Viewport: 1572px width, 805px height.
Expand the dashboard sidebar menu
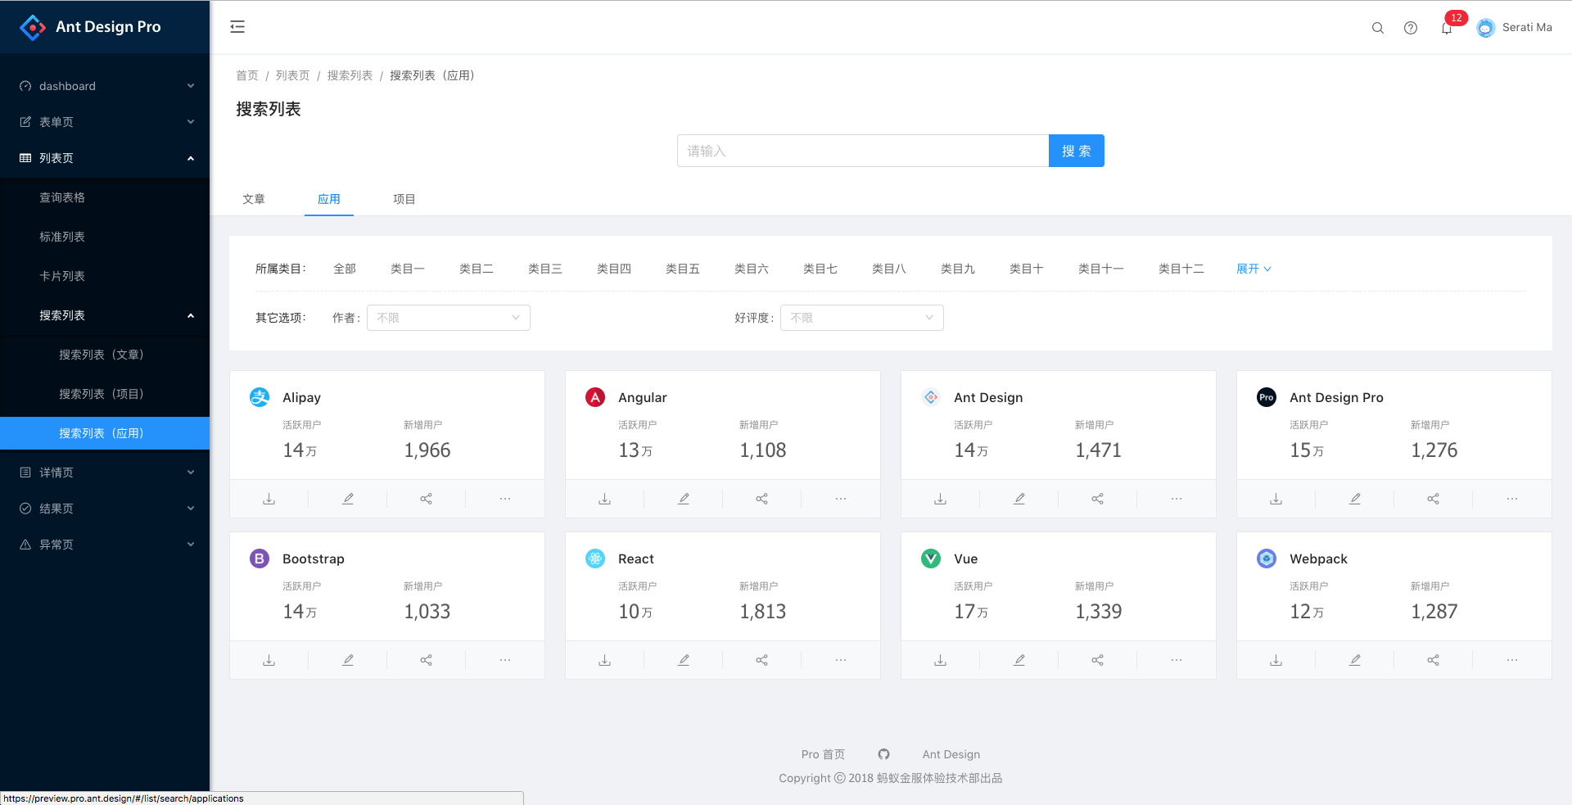coord(105,86)
